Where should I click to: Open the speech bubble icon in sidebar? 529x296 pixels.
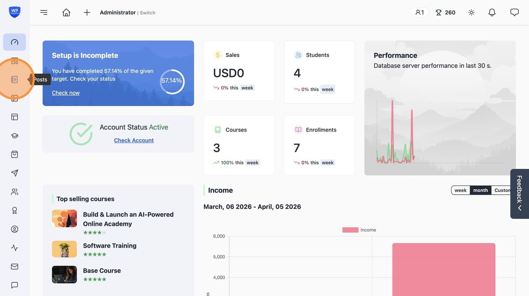[14, 285]
